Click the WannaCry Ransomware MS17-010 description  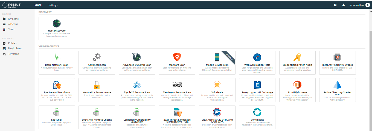[97, 96]
